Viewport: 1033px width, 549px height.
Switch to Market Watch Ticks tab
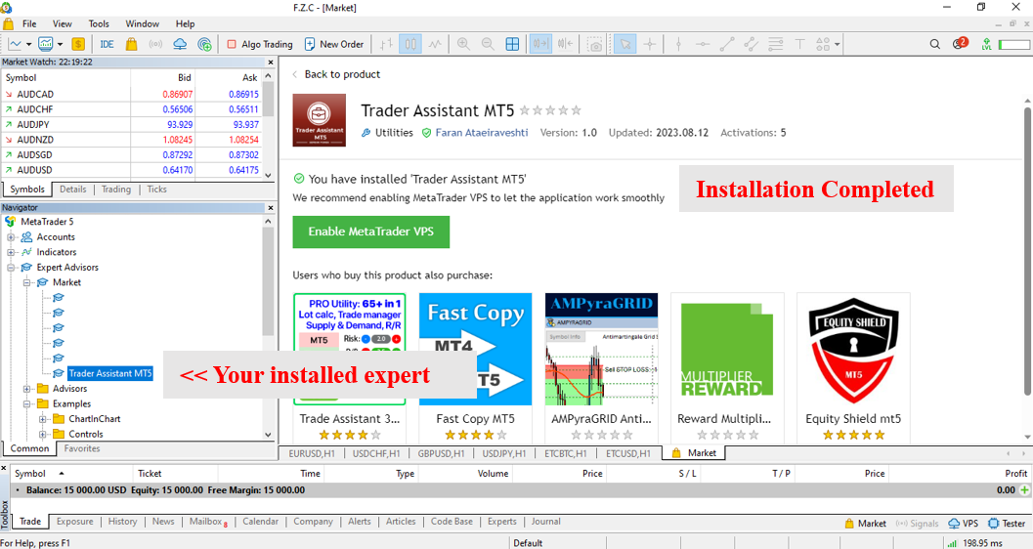[156, 189]
